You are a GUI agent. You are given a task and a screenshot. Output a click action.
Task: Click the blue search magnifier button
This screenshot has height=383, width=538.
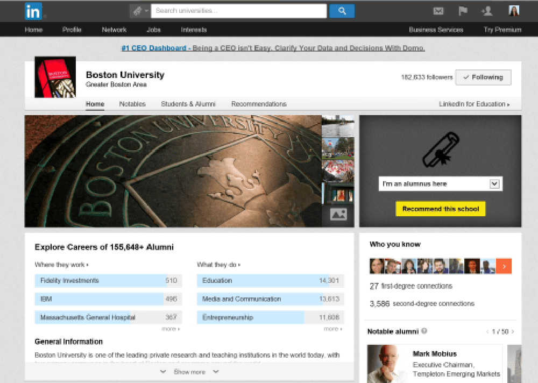[x=342, y=11]
